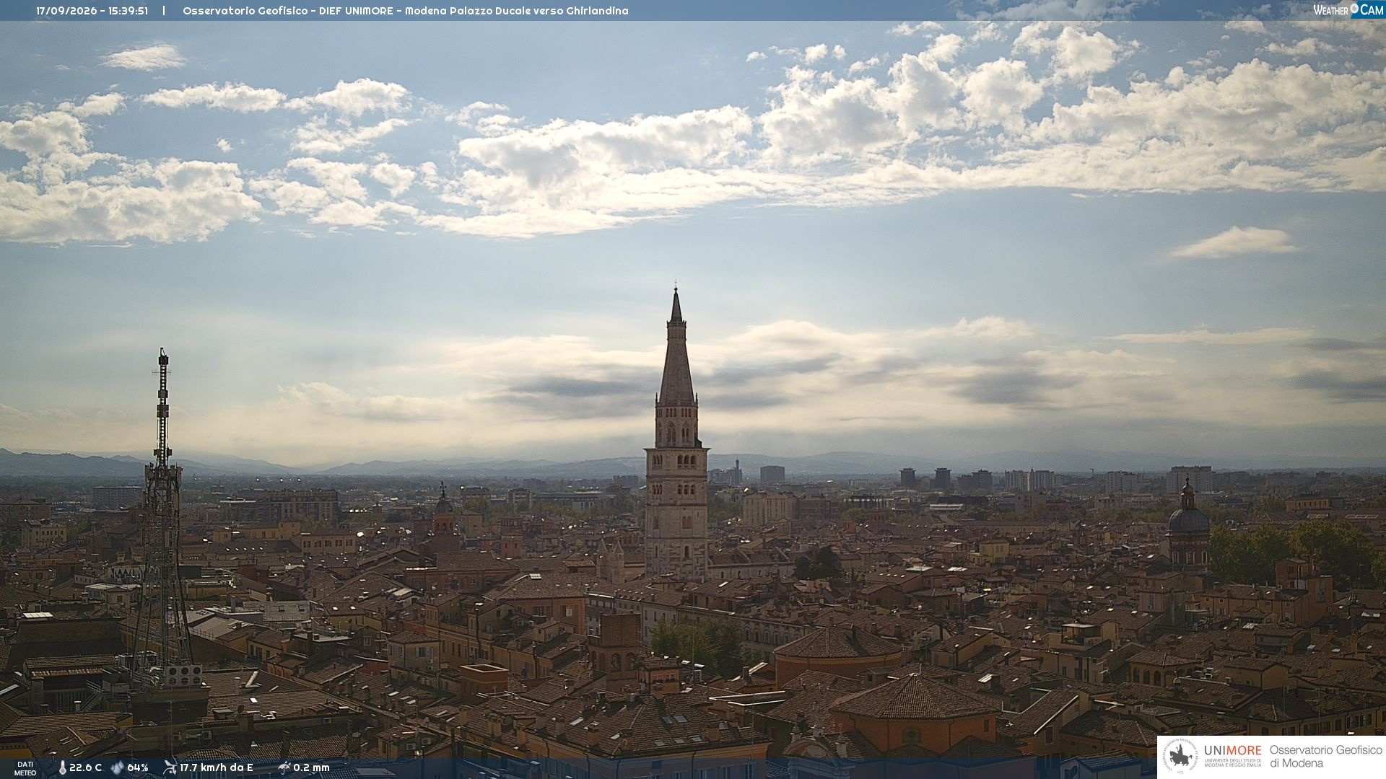Screen dimensions: 1386x779
Task: Click the wind anemometer icon
Action: (170, 767)
